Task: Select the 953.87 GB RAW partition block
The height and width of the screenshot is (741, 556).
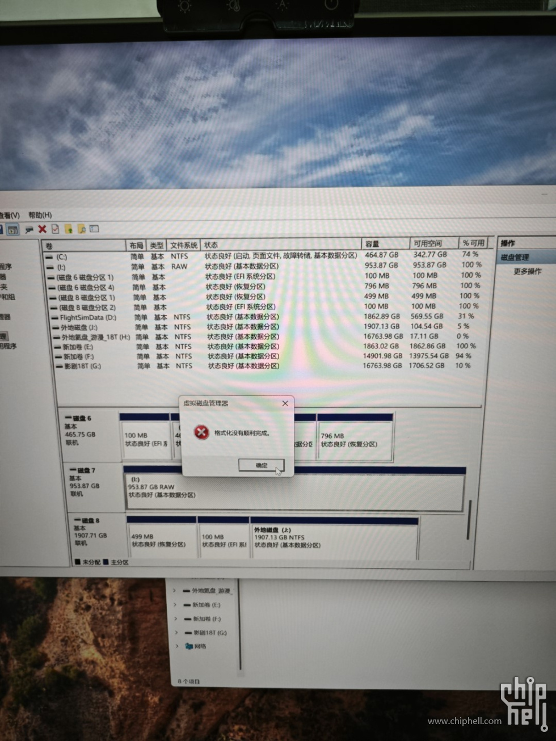Action: click(x=294, y=491)
